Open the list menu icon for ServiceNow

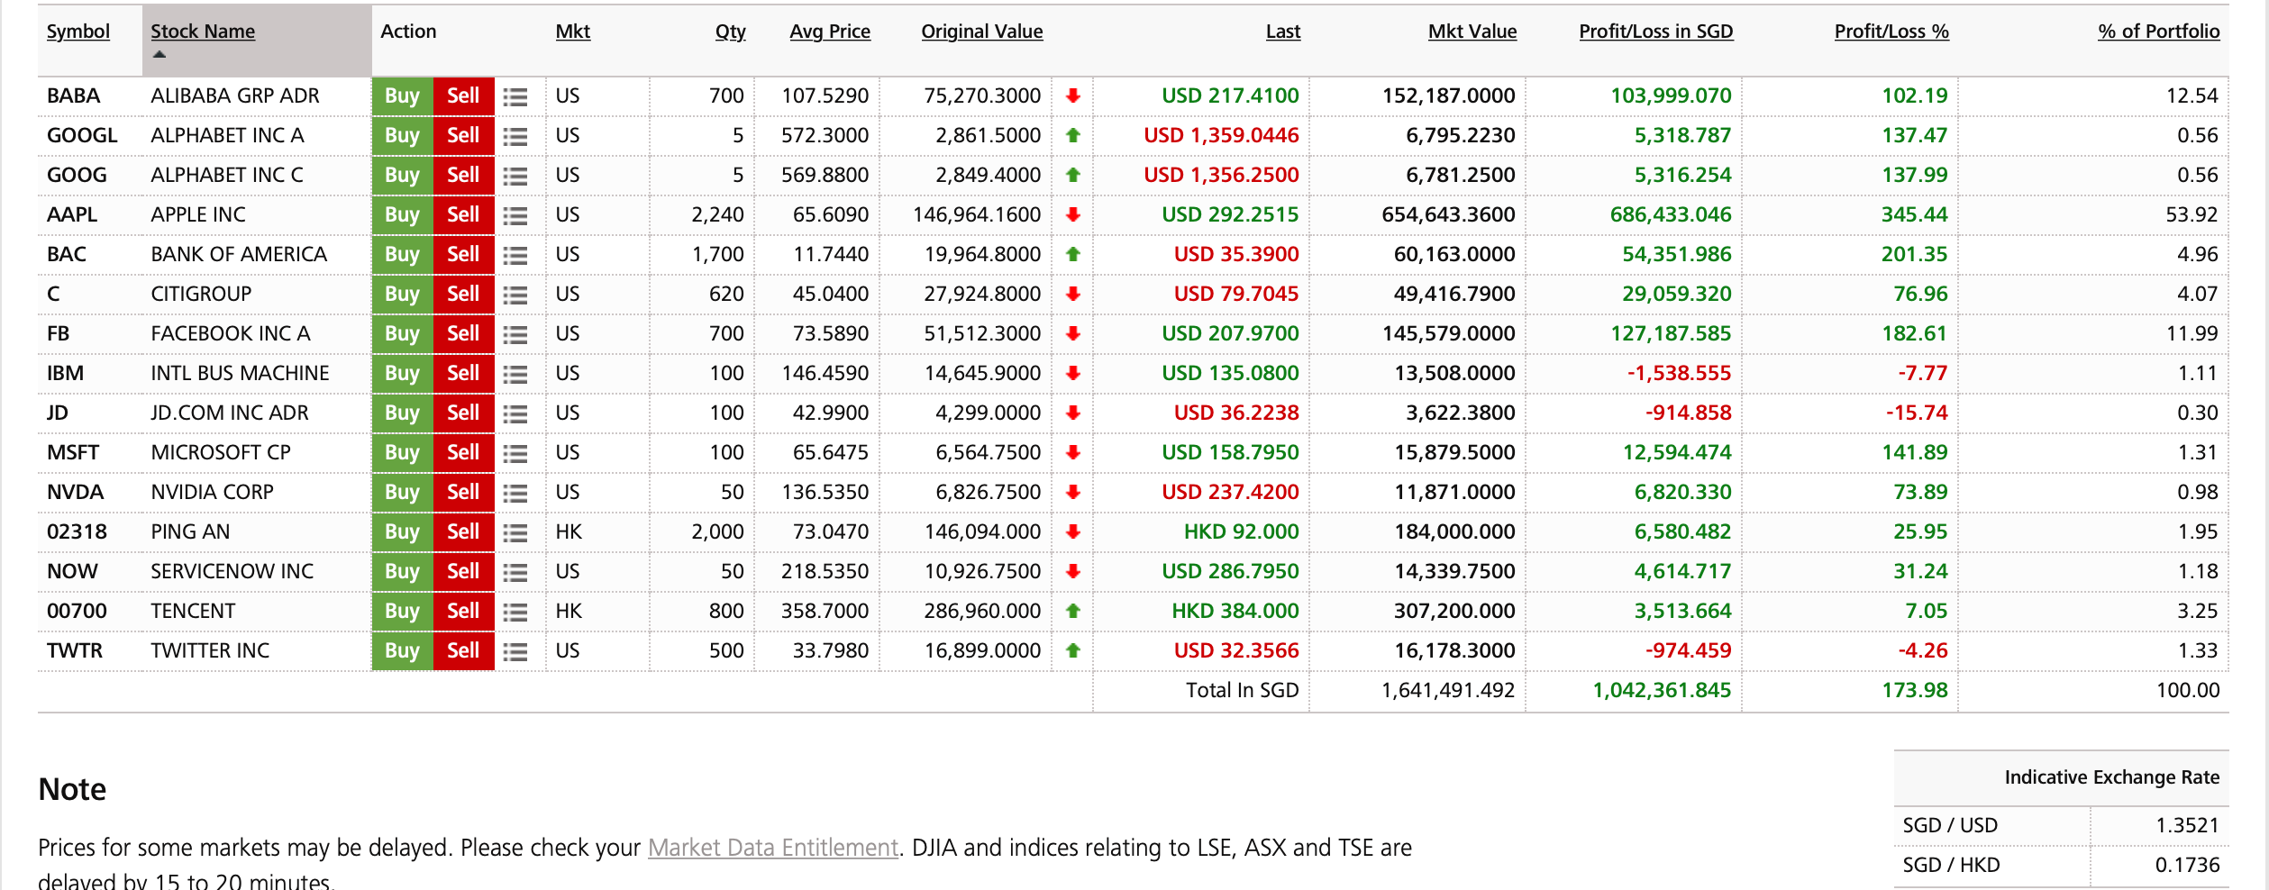tap(515, 572)
